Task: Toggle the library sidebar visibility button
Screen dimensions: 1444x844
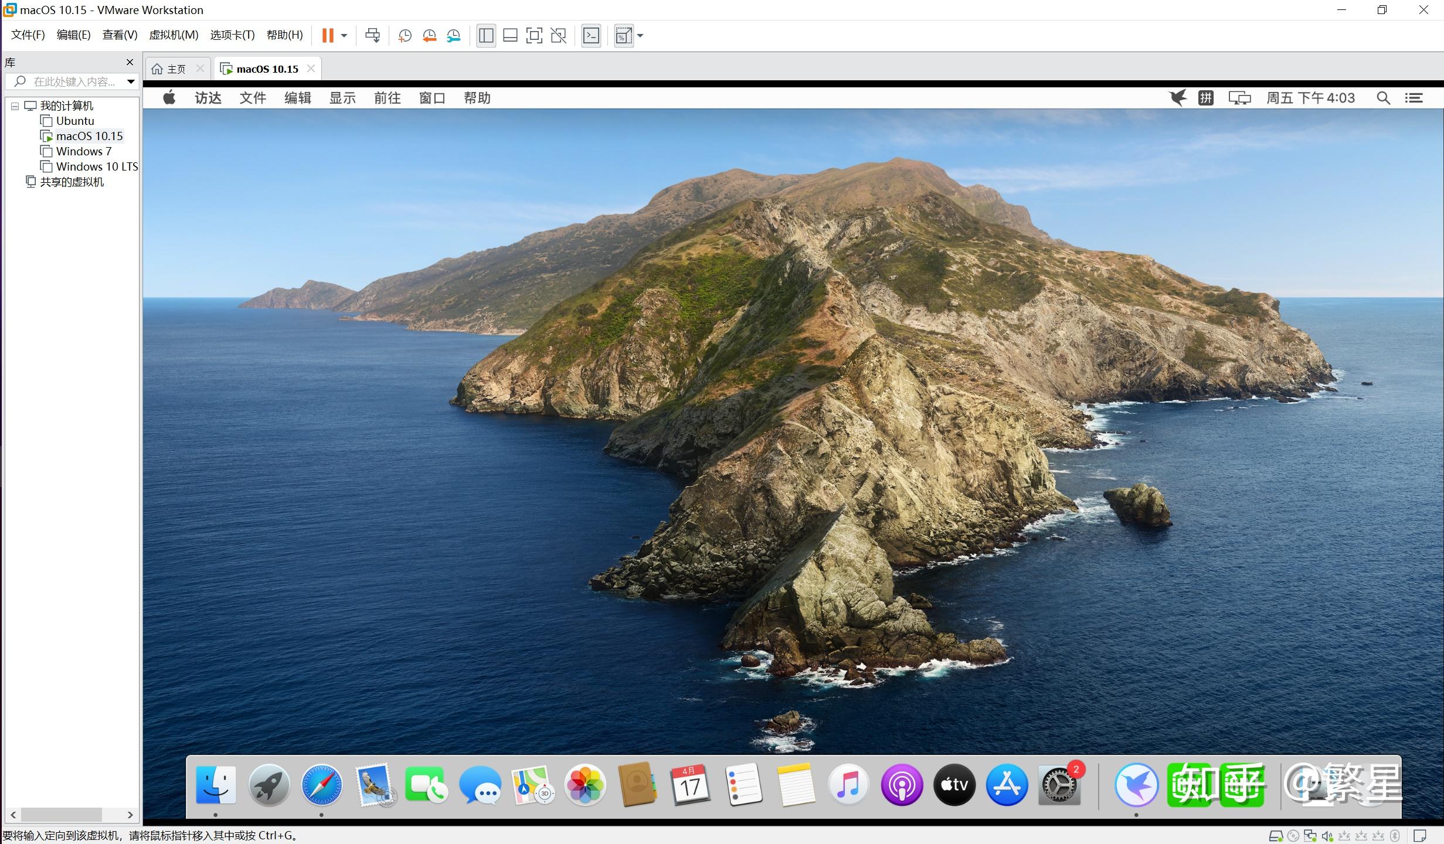Action: [486, 36]
